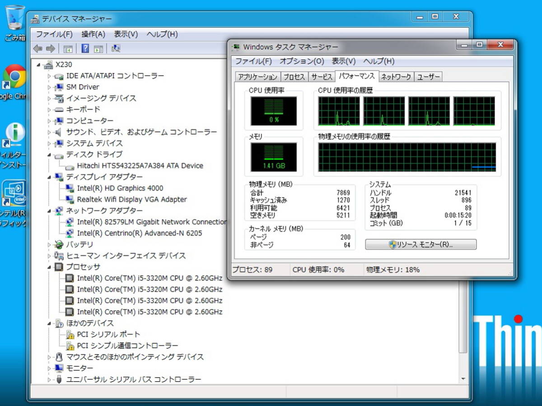The height and width of the screenshot is (406, 542).
Task: Click the Device Manager scrollbar down arrow
Action: pyautogui.click(x=463, y=378)
